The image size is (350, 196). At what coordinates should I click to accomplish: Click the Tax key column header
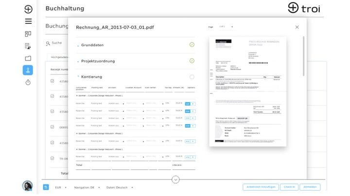tap(168, 88)
